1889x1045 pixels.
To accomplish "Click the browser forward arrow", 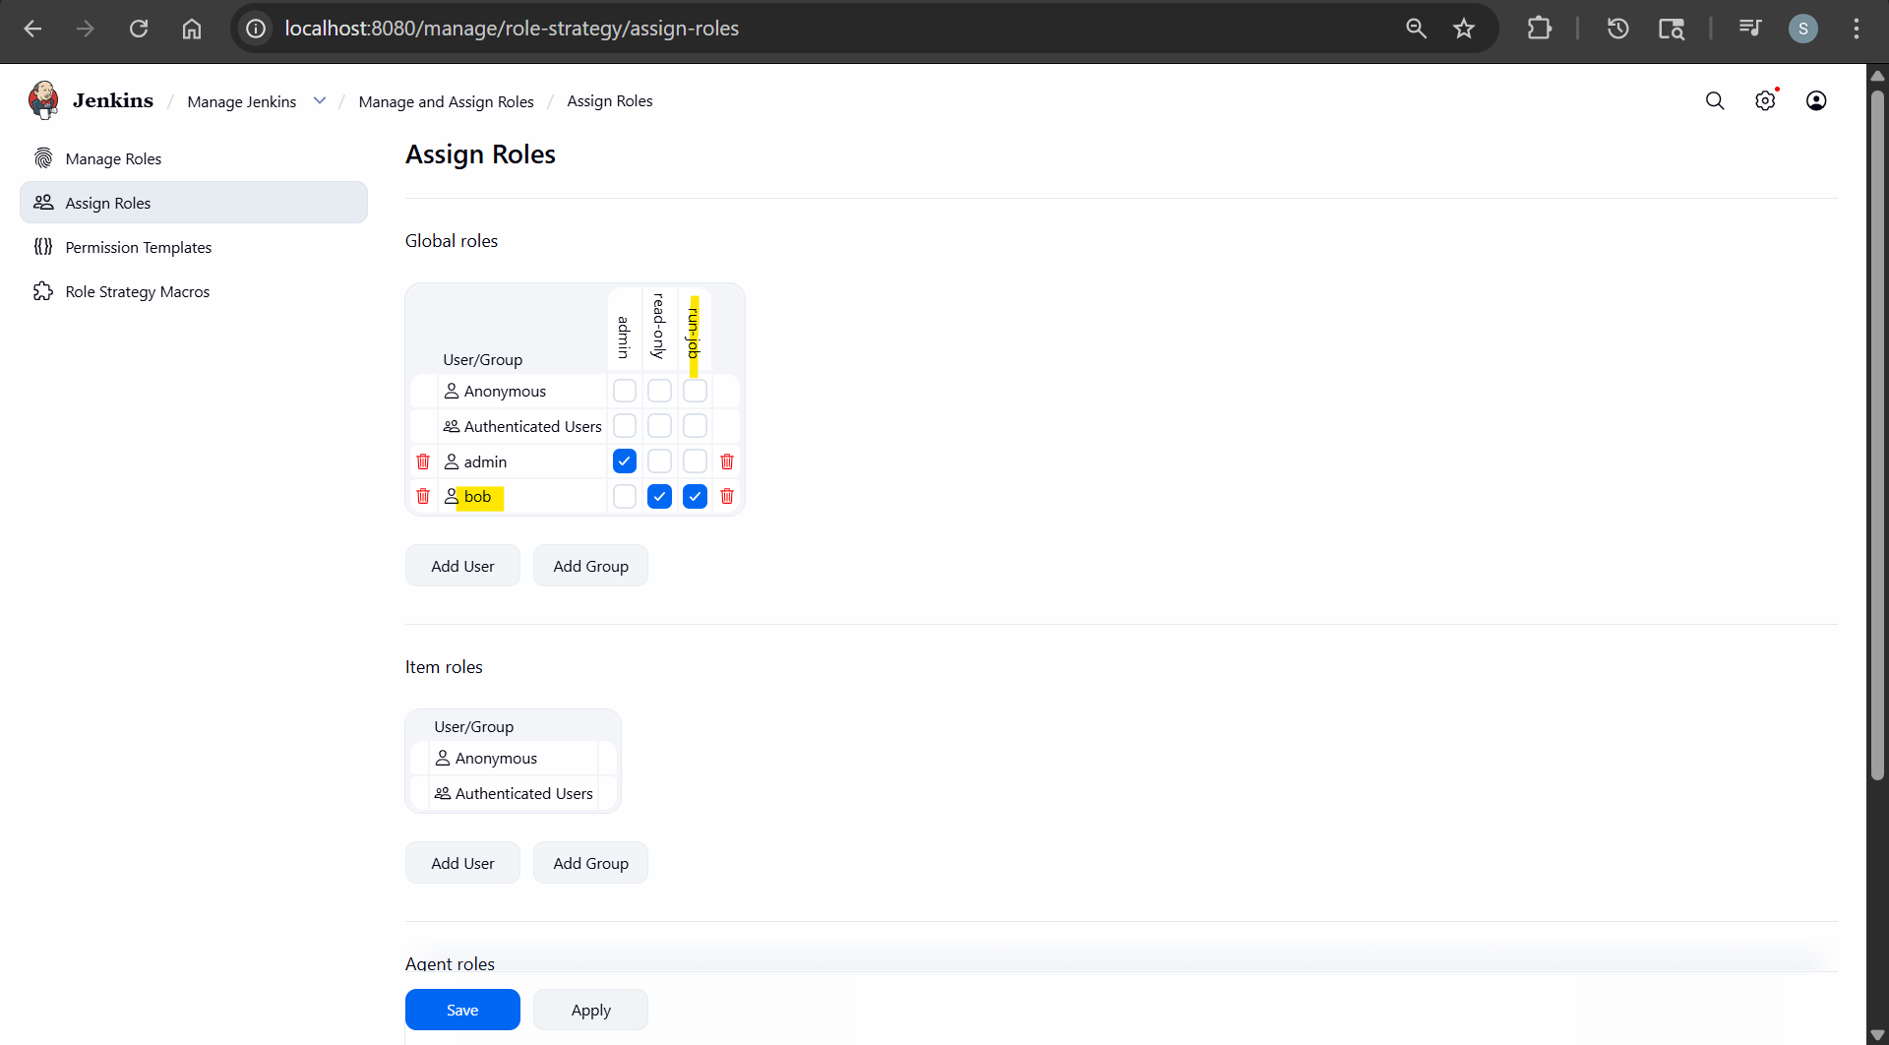I will tap(86, 29).
